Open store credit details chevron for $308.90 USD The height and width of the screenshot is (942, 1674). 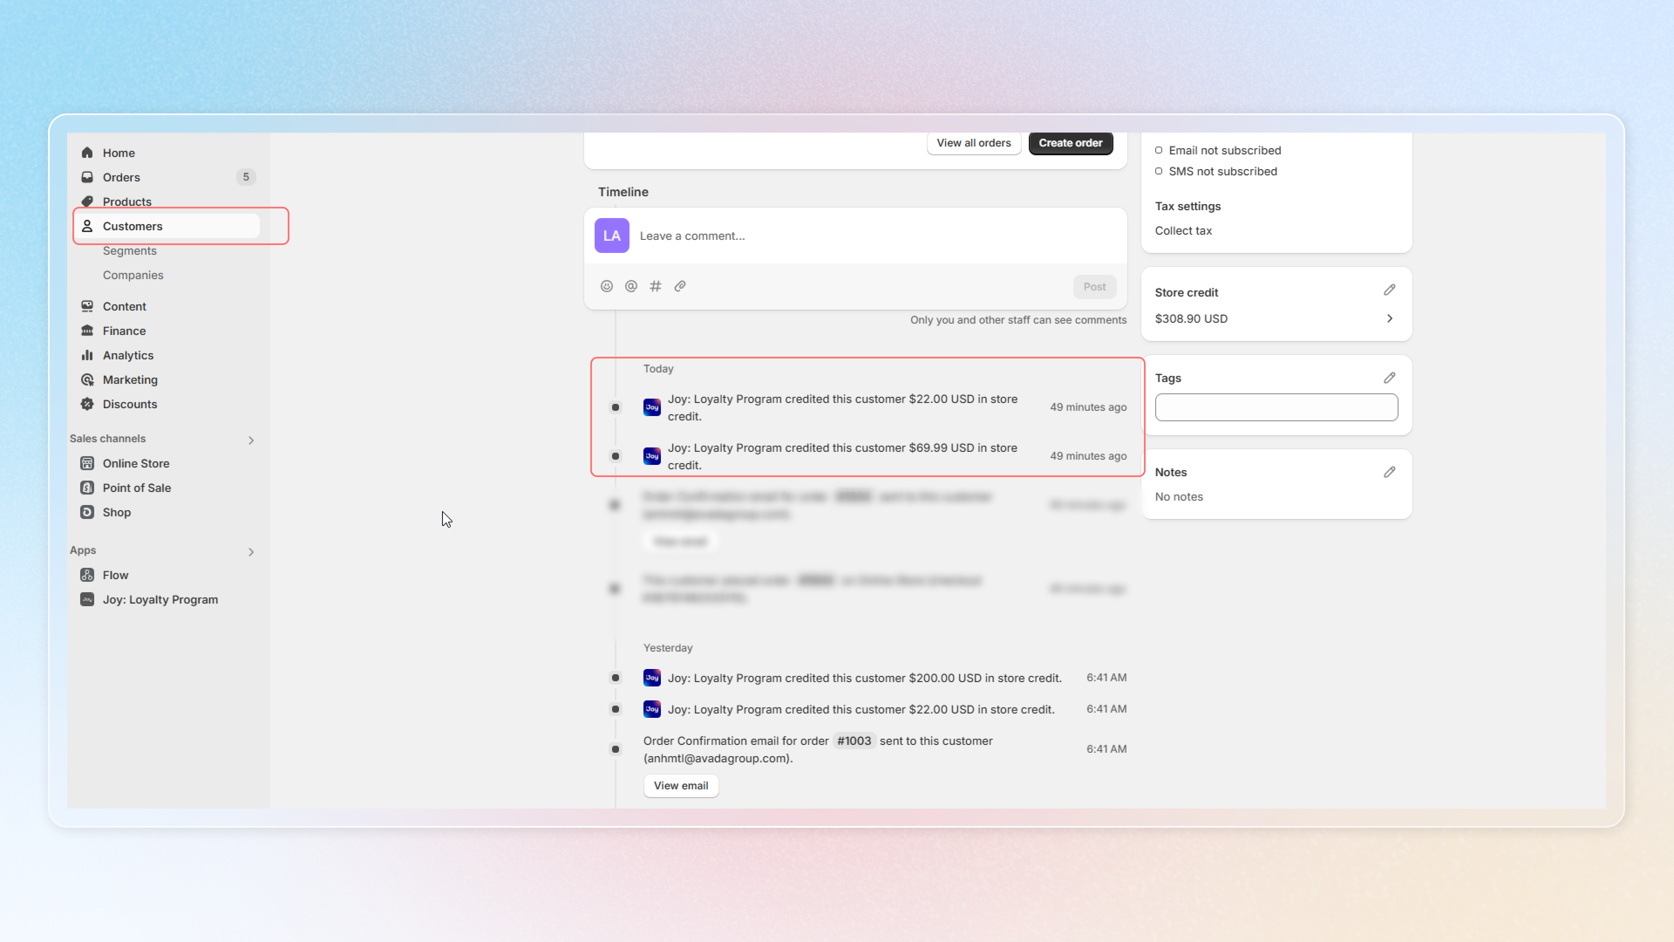pos(1389,318)
